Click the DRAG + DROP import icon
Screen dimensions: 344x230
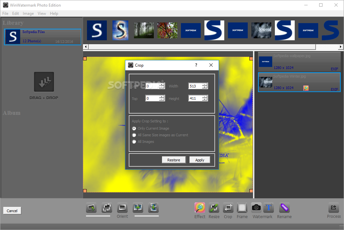[x=44, y=82]
